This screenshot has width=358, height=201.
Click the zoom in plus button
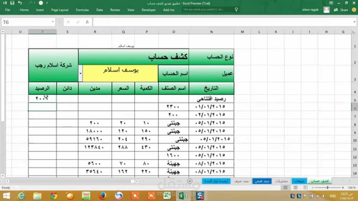[x=343, y=188]
